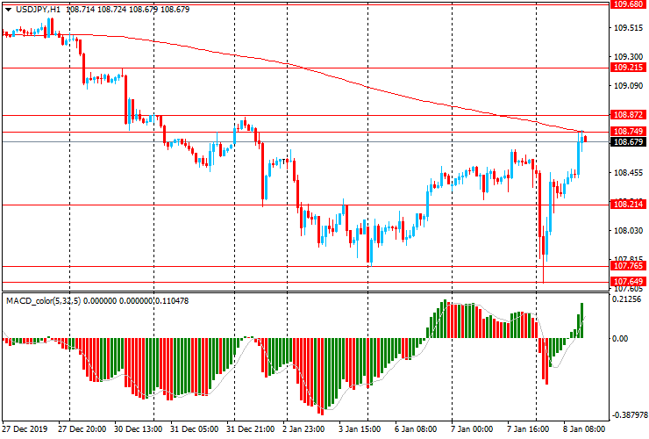The height and width of the screenshot is (439, 649).
Task: Select the horizontal line at 108.214
Action: click(306, 205)
